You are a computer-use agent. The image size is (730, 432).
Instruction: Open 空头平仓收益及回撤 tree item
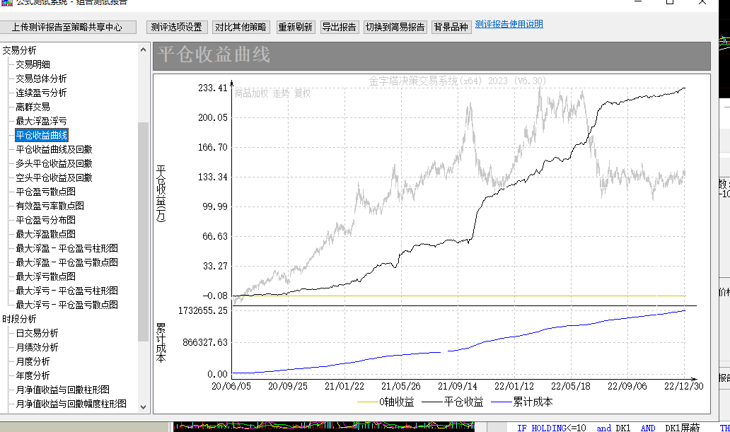click(x=54, y=178)
